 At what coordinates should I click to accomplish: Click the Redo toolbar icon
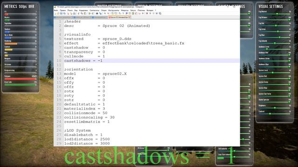[x=93, y=13]
